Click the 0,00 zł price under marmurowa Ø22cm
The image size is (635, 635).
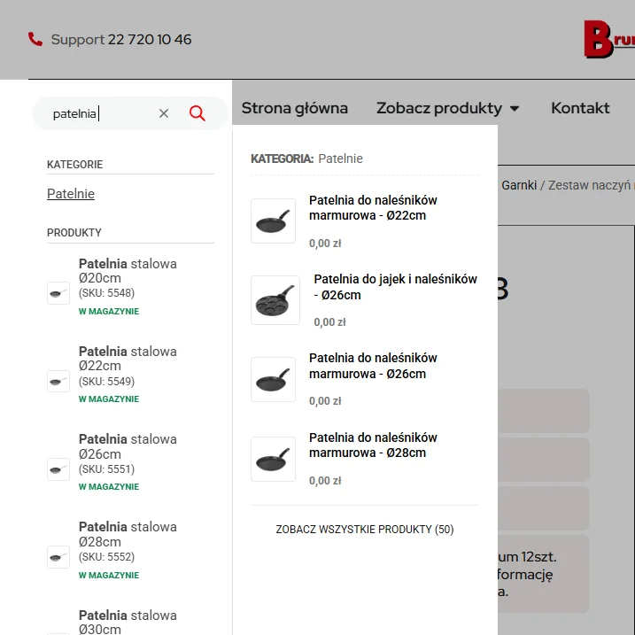(325, 244)
